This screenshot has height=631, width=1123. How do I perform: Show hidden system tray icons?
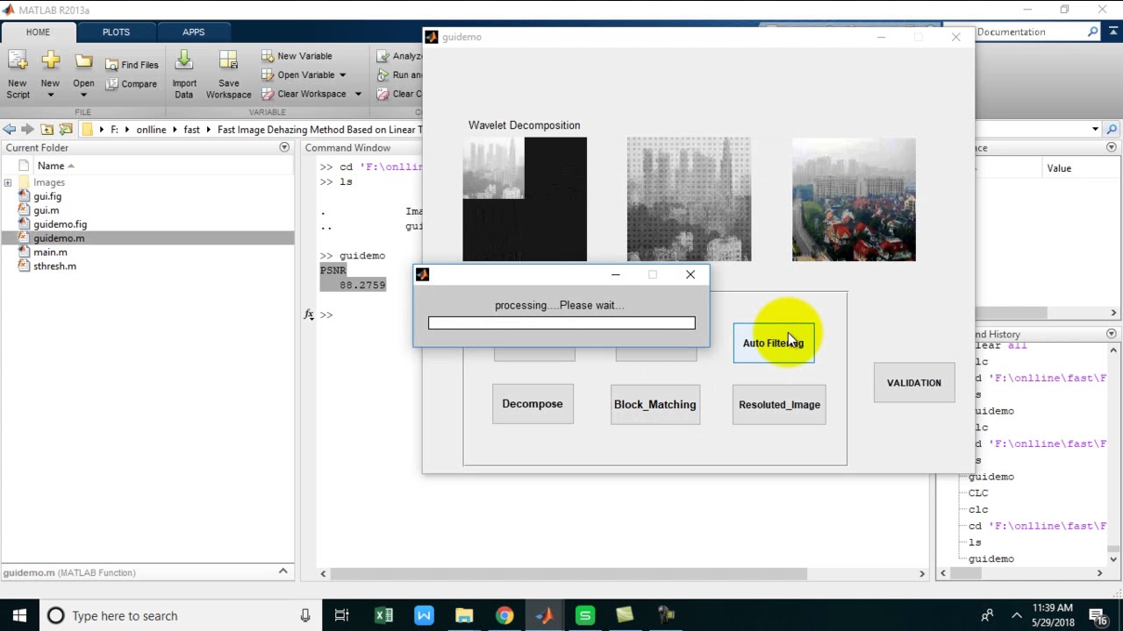click(x=1017, y=615)
